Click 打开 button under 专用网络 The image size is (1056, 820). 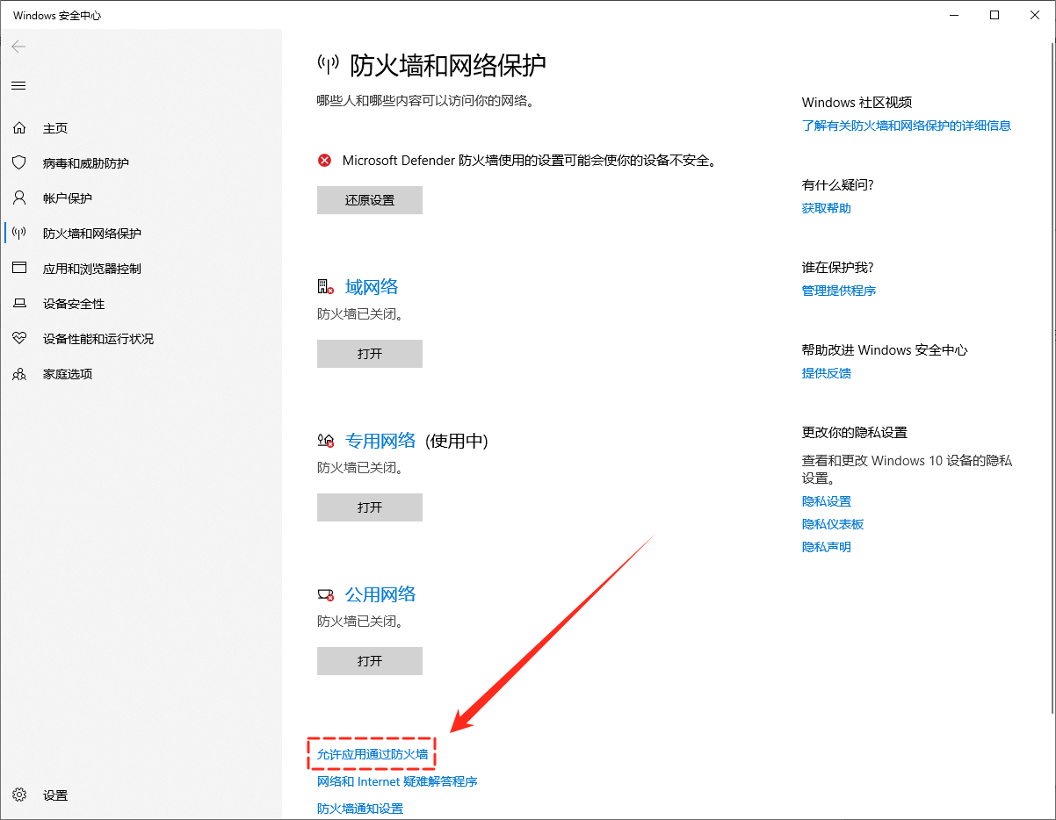point(370,507)
